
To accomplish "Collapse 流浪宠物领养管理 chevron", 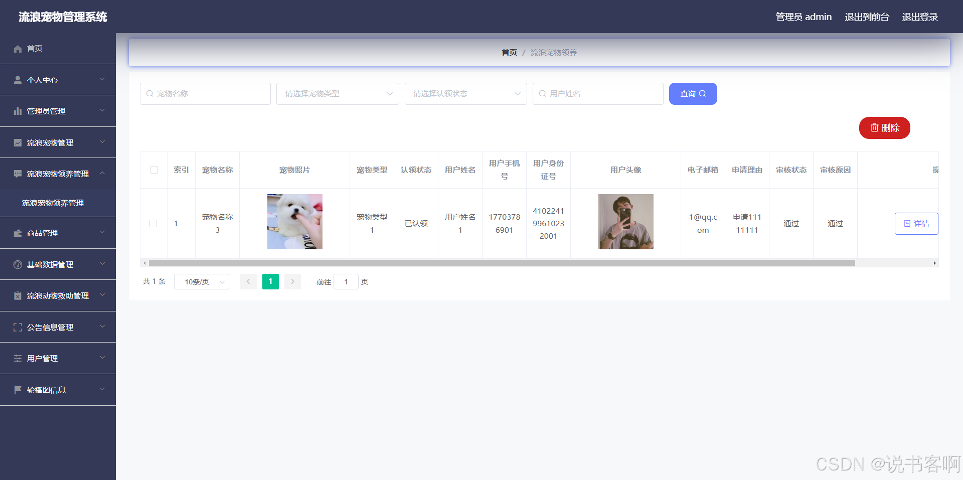I will [x=102, y=173].
